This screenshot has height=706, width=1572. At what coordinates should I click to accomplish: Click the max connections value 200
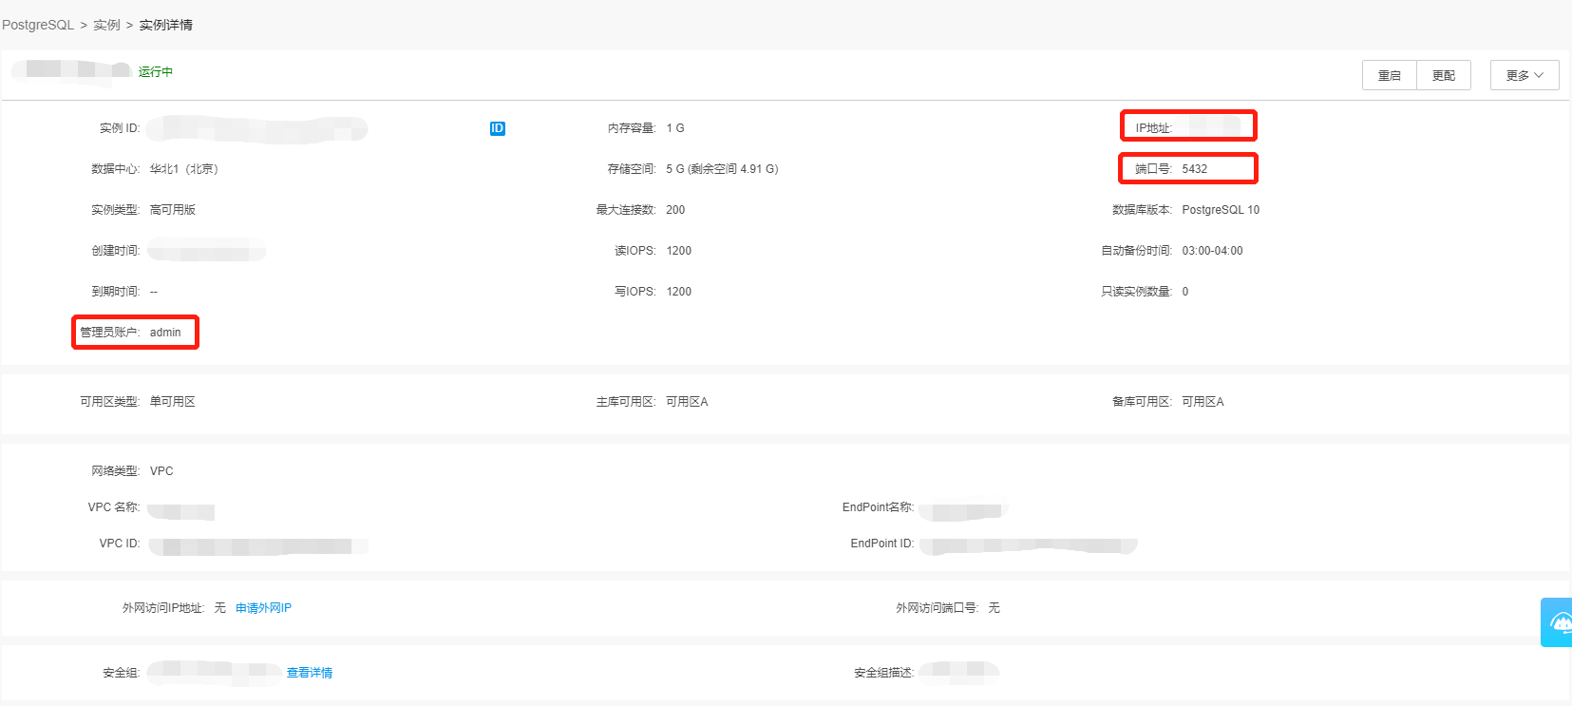(x=675, y=210)
